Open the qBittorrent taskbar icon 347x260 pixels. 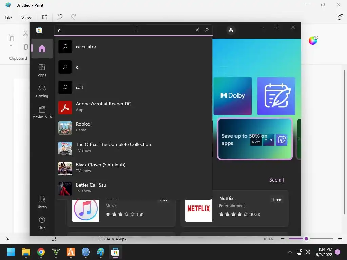pos(86,252)
